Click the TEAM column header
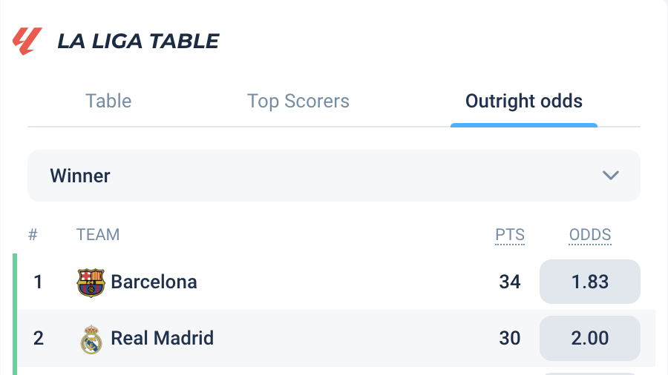668x375 pixels. coord(98,235)
